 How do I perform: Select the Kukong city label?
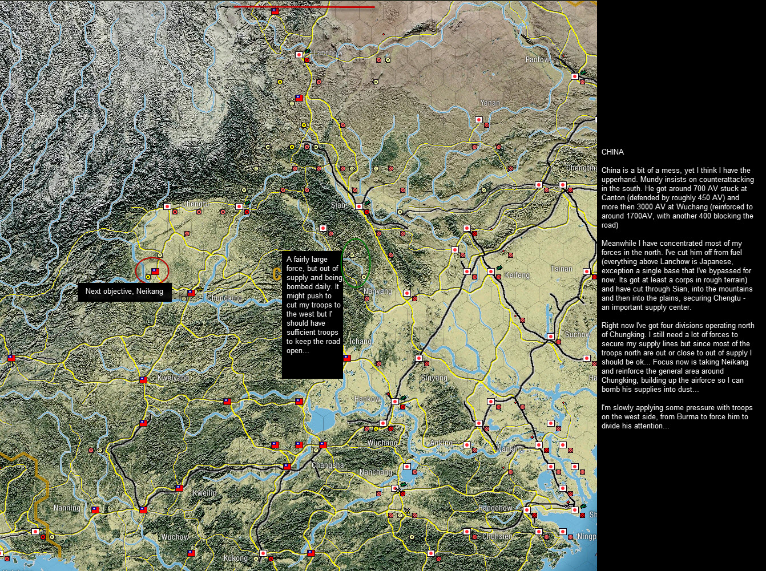click(236, 558)
